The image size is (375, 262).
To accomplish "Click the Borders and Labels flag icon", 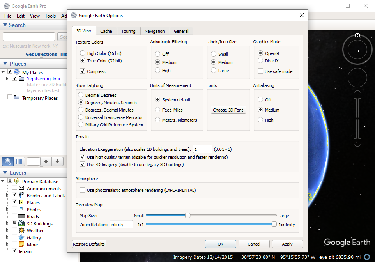I will pyautogui.click(x=21, y=195).
